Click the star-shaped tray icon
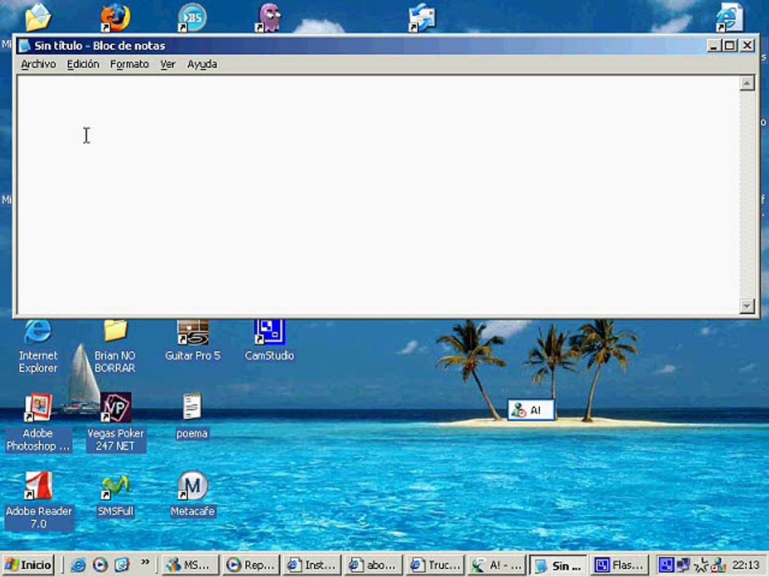Image resolution: width=769 pixels, height=577 pixels. (702, 565)
